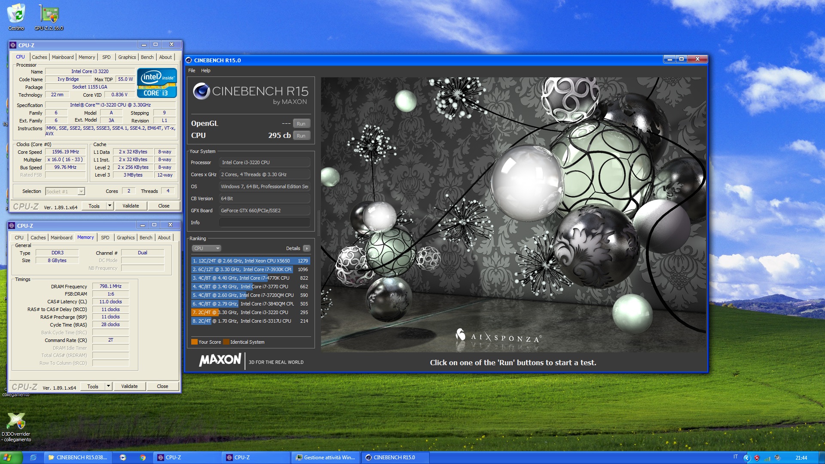
Task: Select ranking row 3 Core i7-4770K
Action: (251, 278)
